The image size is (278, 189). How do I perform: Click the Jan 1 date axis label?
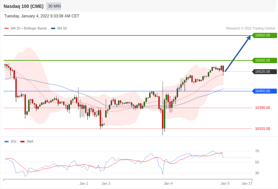coord(84,183)
